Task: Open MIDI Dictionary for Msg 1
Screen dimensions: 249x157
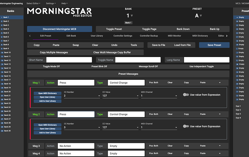Action: pyautogui.click(x=48, y=93)
